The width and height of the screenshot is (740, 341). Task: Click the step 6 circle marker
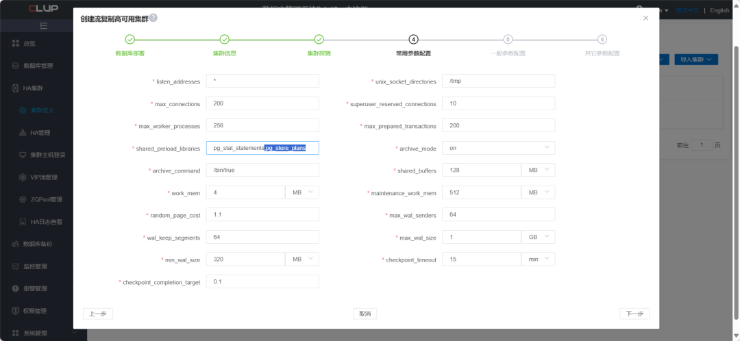click(602, 39)
